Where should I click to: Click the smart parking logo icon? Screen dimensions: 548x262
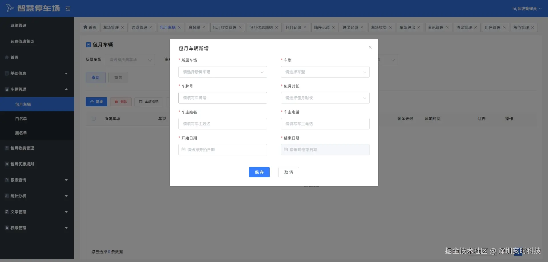(10, 8)
